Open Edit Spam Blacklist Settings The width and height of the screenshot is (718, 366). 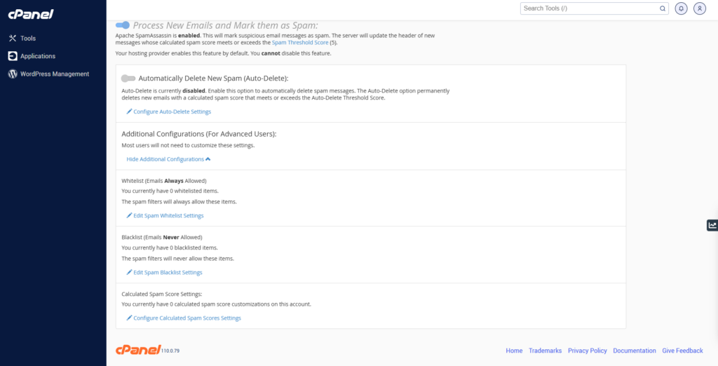[168, 272]
